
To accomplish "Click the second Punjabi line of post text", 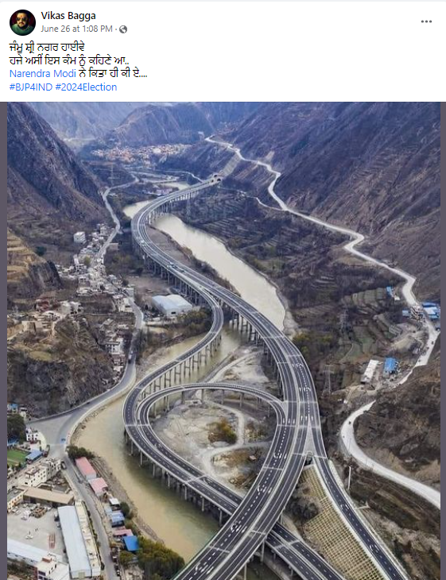I will pos(69,60).
